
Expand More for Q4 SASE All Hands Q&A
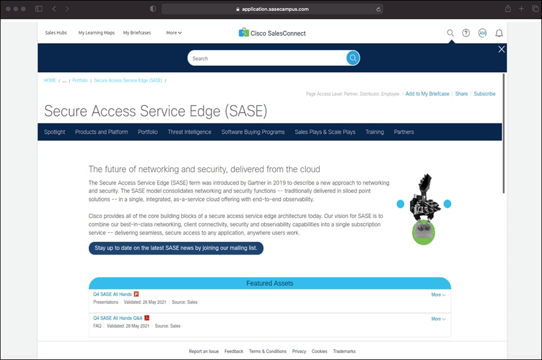[438, 319]
